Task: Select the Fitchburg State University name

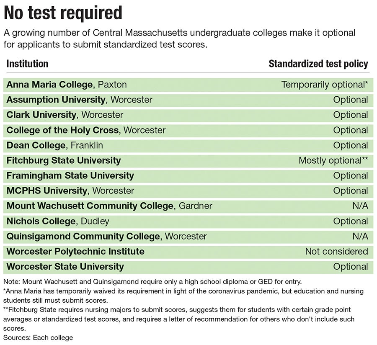Action: click(63, 160)
